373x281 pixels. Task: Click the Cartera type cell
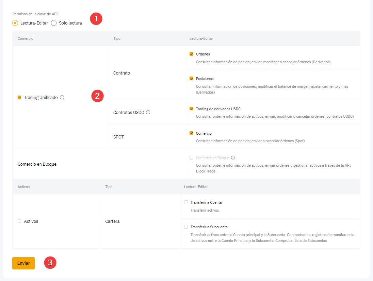pyautogui.click(x=113, y=221)
